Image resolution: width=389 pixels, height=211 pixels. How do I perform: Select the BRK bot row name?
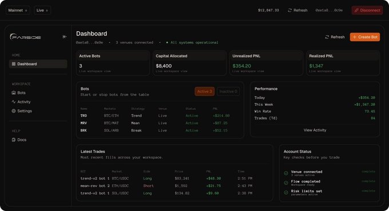84,131
